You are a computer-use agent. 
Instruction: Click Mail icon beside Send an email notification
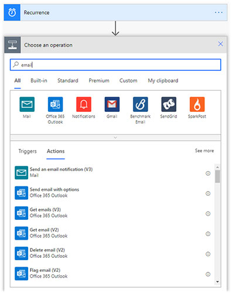point(21,173)
